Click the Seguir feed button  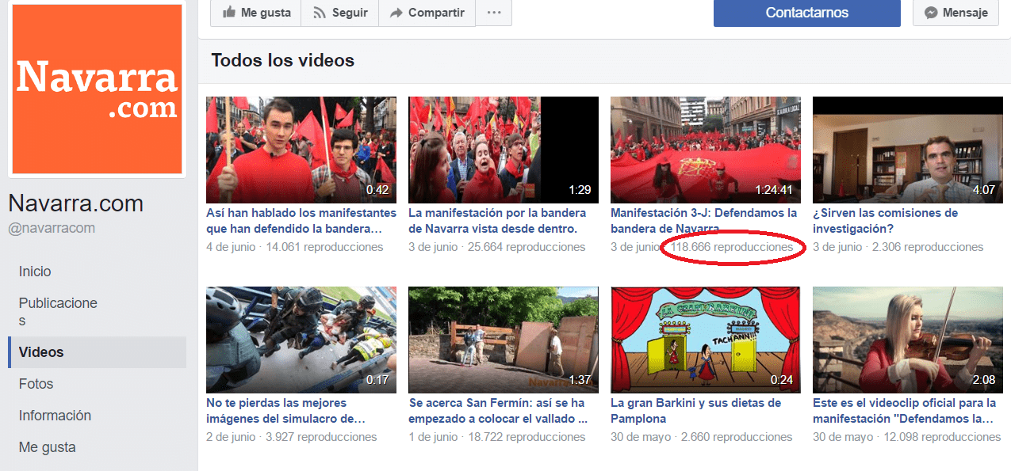pos(339,13)
